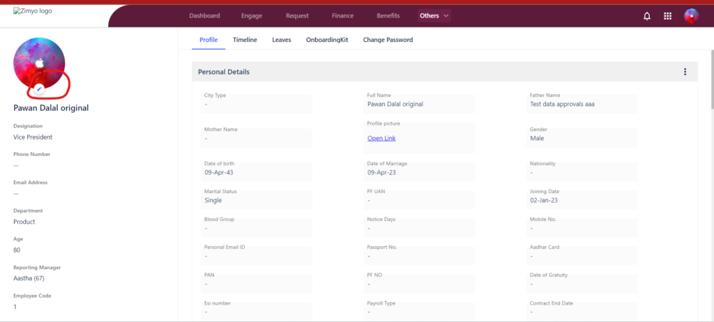The width and height of the screenshot is (714, 322).
Task: Click the Full Name field
Action: click(x=419, y=104)
